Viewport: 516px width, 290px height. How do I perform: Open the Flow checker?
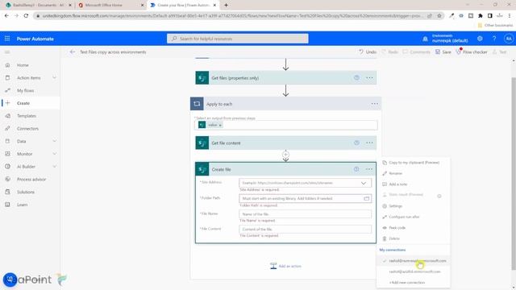tap(471, 52)
